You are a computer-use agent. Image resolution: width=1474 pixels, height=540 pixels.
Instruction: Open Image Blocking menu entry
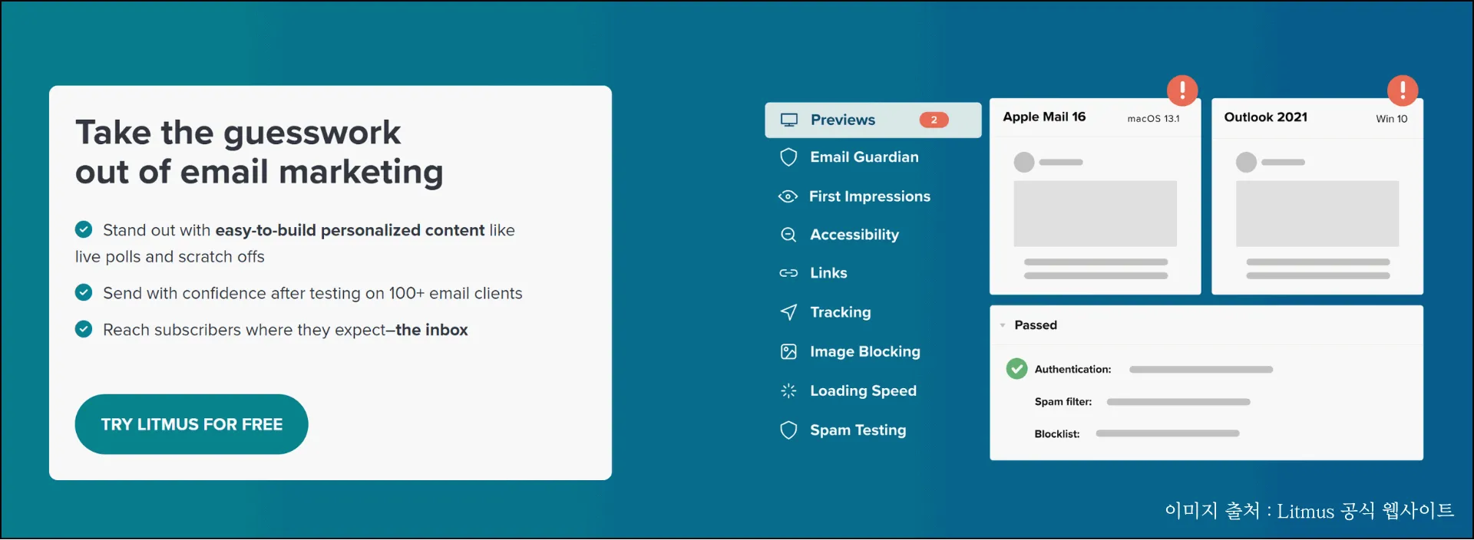864,351
